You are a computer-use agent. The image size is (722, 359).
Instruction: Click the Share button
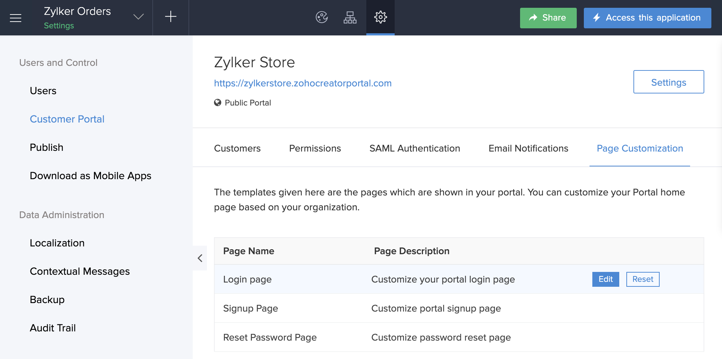pyautogui.click(x=548, y=18)
